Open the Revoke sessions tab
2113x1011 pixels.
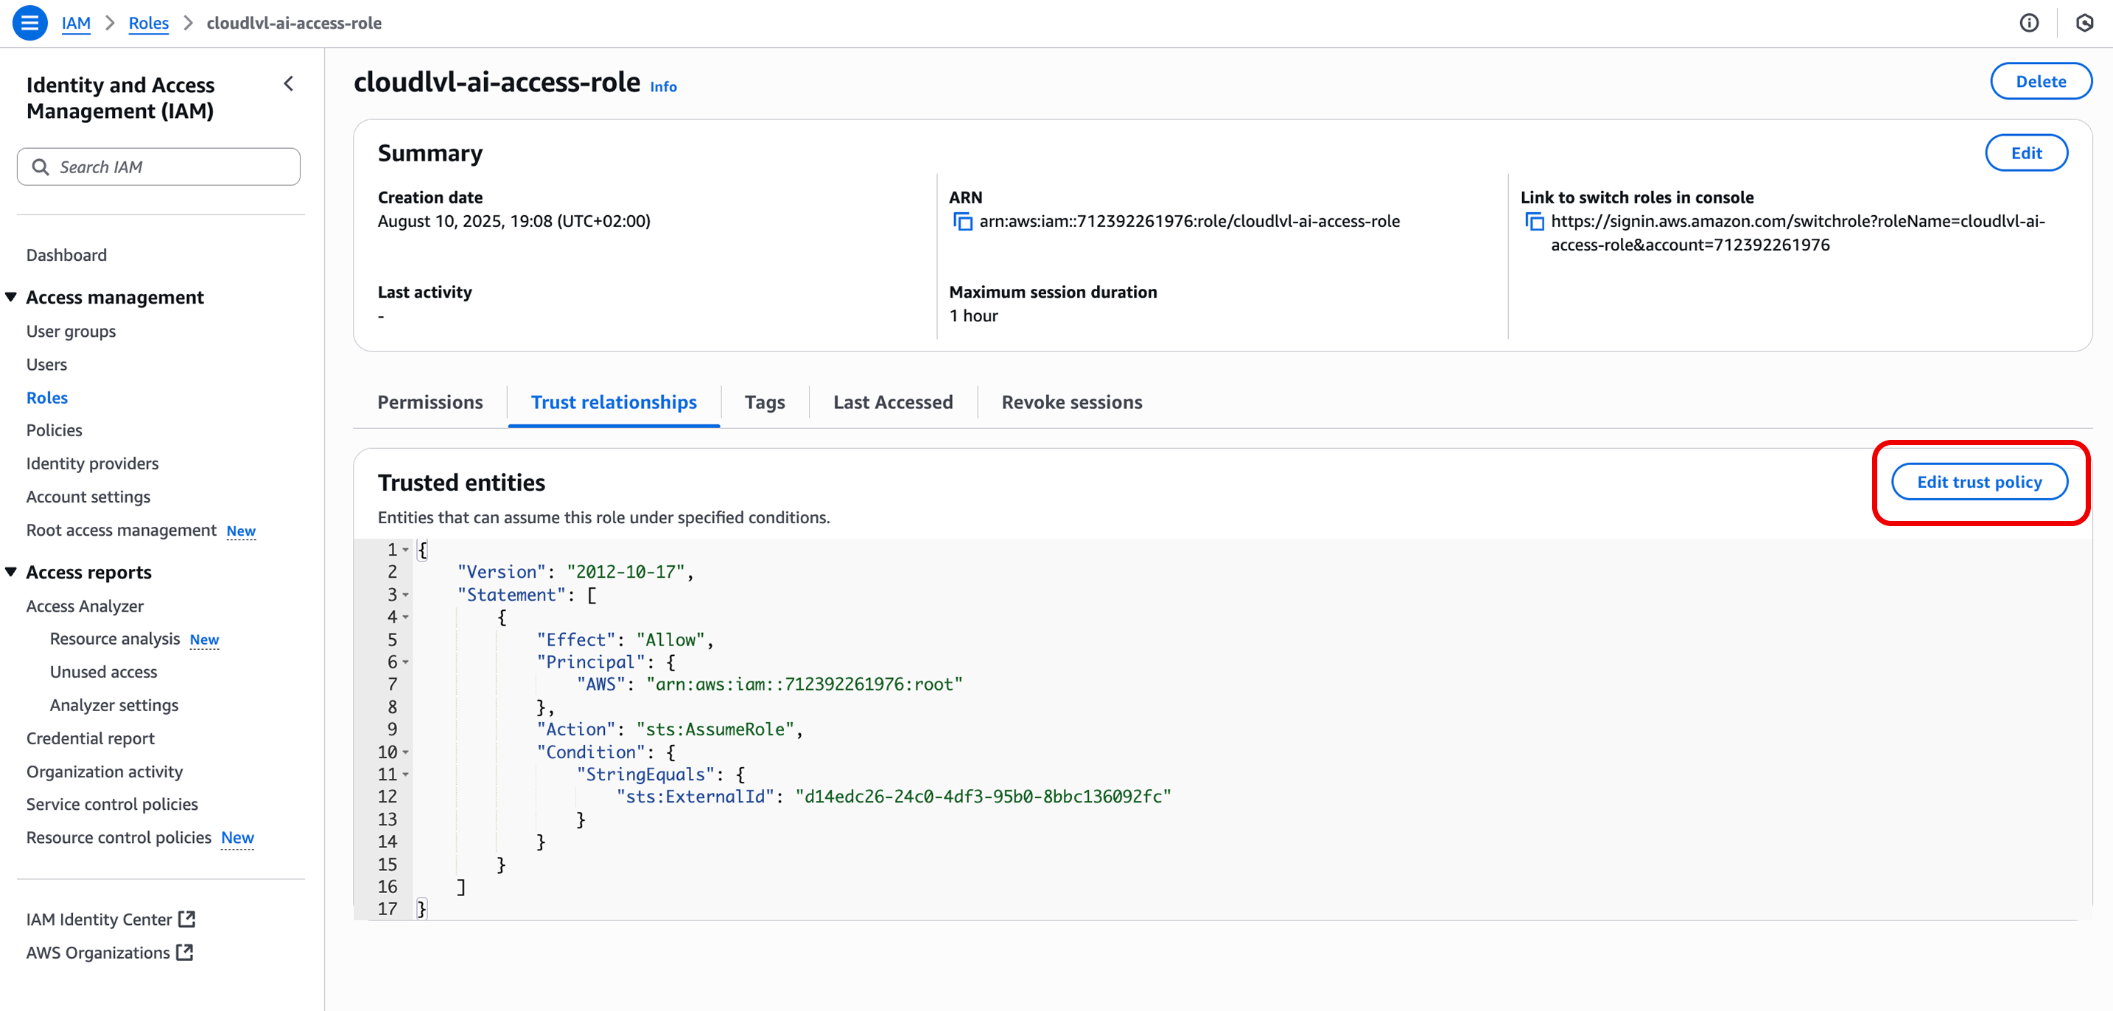click(x=1071, y=402)
